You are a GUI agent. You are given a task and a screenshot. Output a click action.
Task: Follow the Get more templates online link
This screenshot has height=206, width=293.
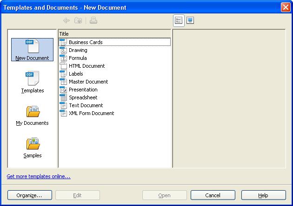click(x=39, y=176)
